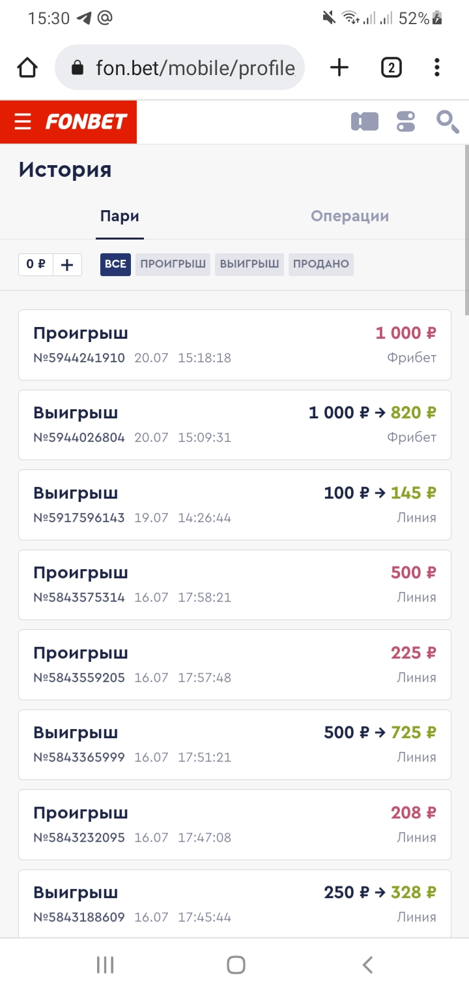Select the ВСЕ filter

[x=115, y=264]
